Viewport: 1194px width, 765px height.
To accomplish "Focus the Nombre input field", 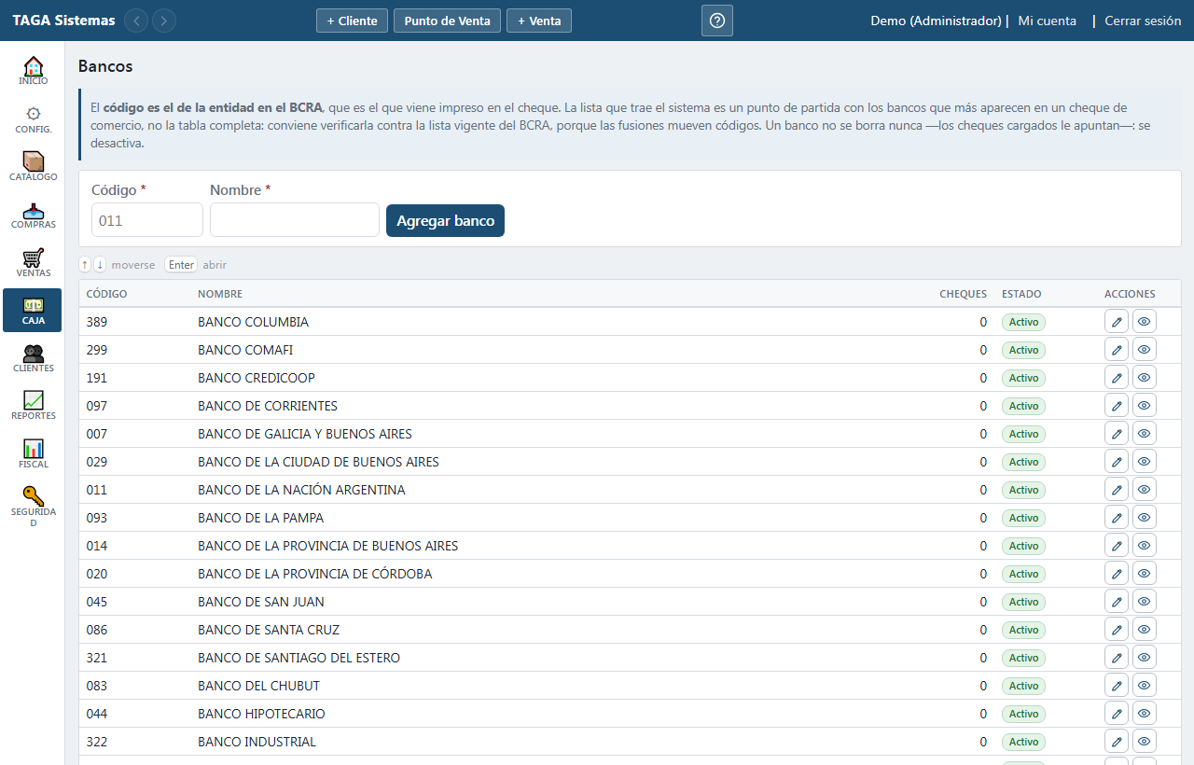I will [x=295, y=220].
